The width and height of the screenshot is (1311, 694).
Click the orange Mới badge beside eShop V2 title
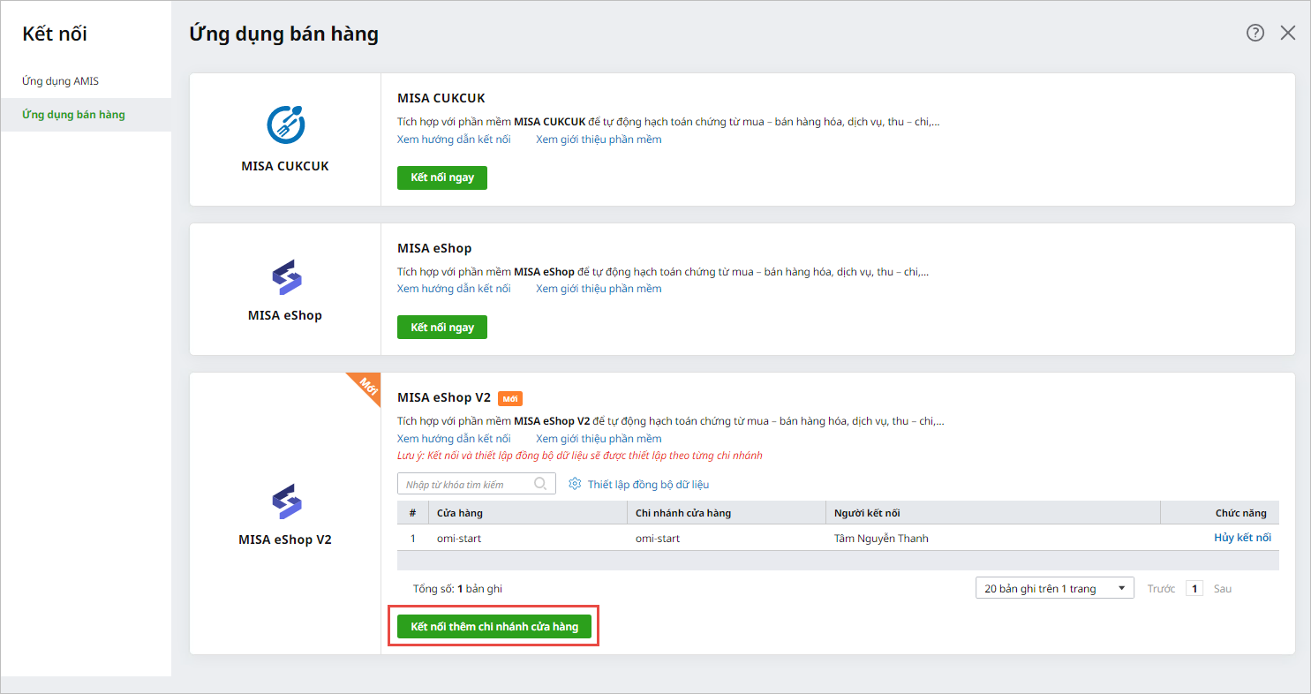click(510, 398)
